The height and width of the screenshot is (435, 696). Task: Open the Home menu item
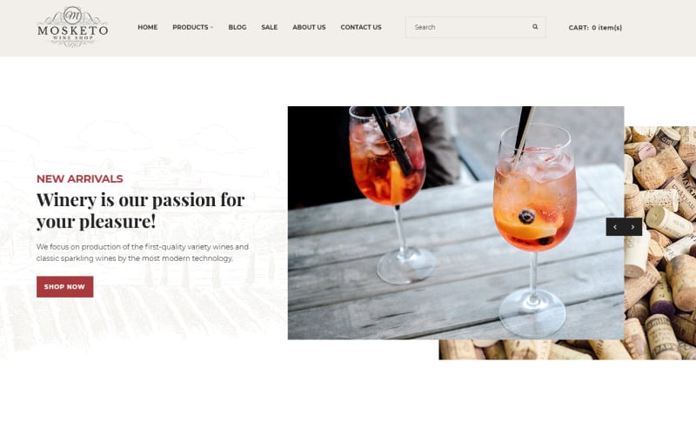pyautogui.click(x=147, y=27)
